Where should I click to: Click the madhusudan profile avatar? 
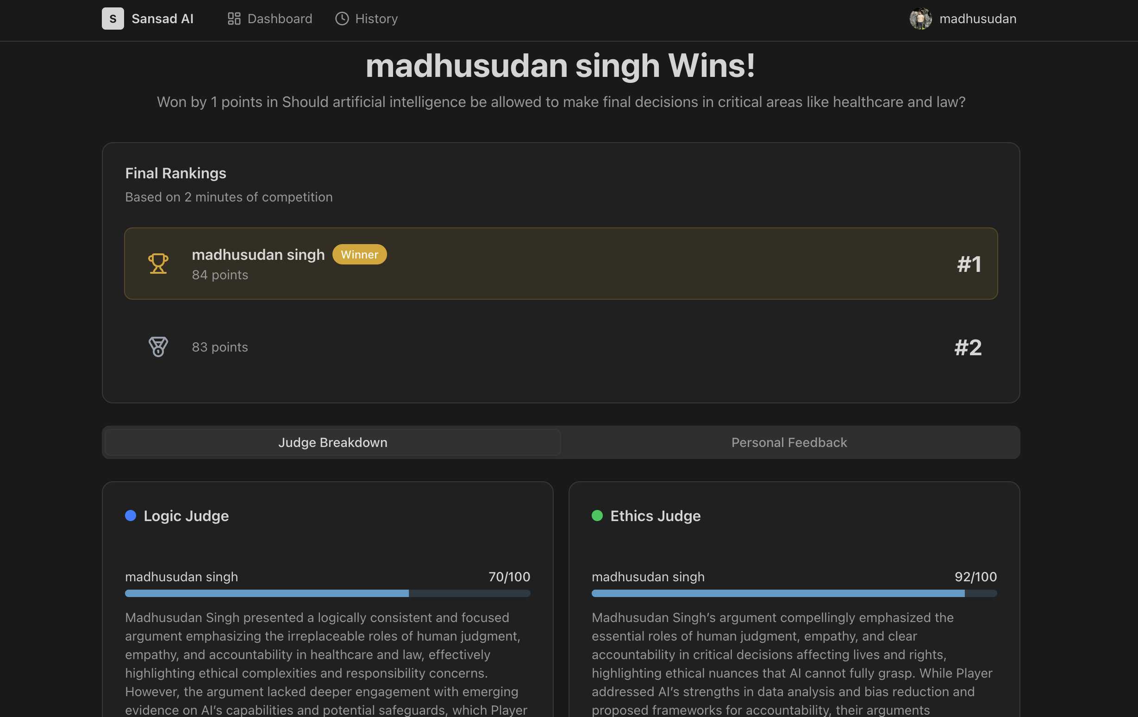click(920, 19)
